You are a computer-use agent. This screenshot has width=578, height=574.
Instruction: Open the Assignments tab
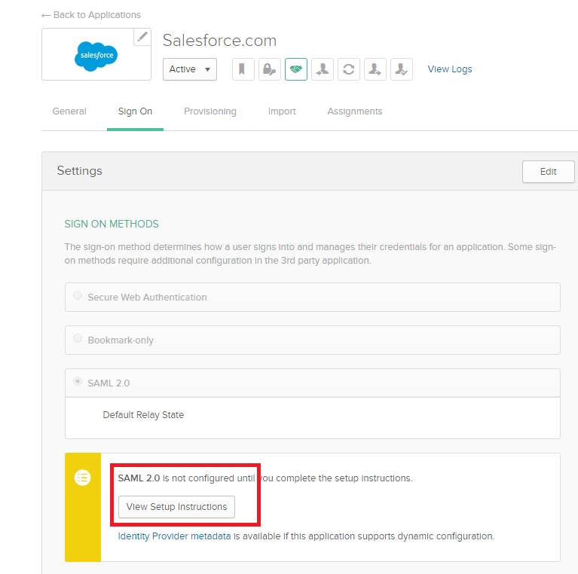click(x=355, y=111)
